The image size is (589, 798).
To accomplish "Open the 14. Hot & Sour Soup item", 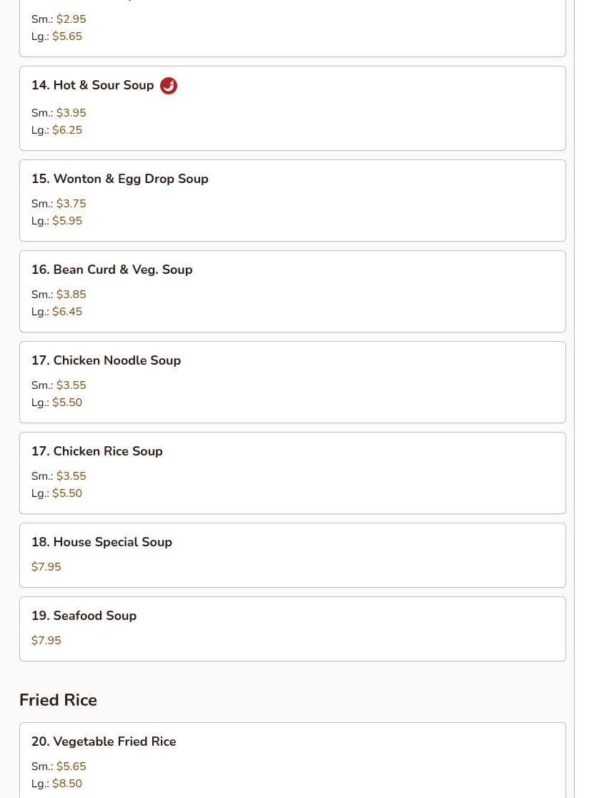I will pos(292,109).
